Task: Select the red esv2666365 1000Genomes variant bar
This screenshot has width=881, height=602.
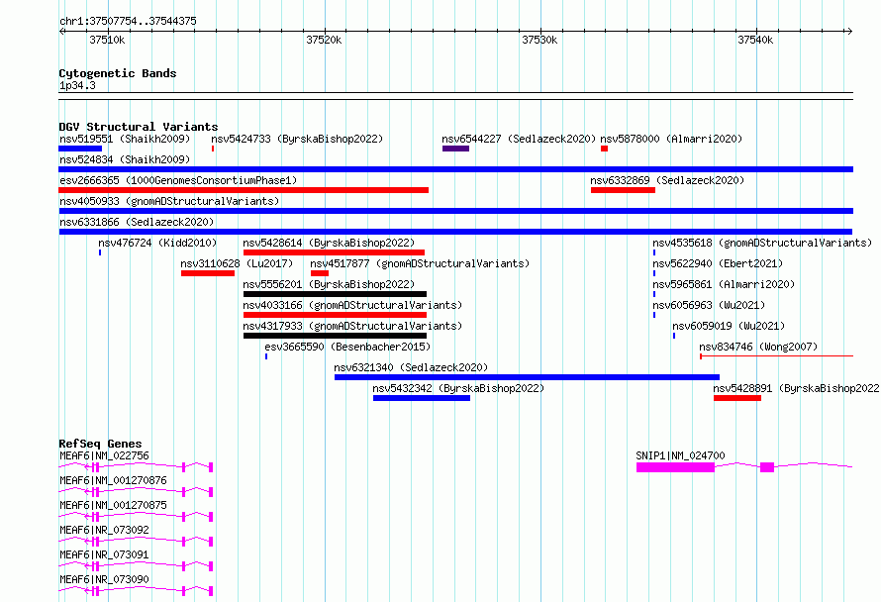Action: click(244, 190)
